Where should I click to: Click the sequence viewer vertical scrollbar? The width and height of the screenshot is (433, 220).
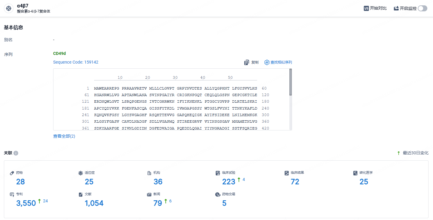point(291,82)
